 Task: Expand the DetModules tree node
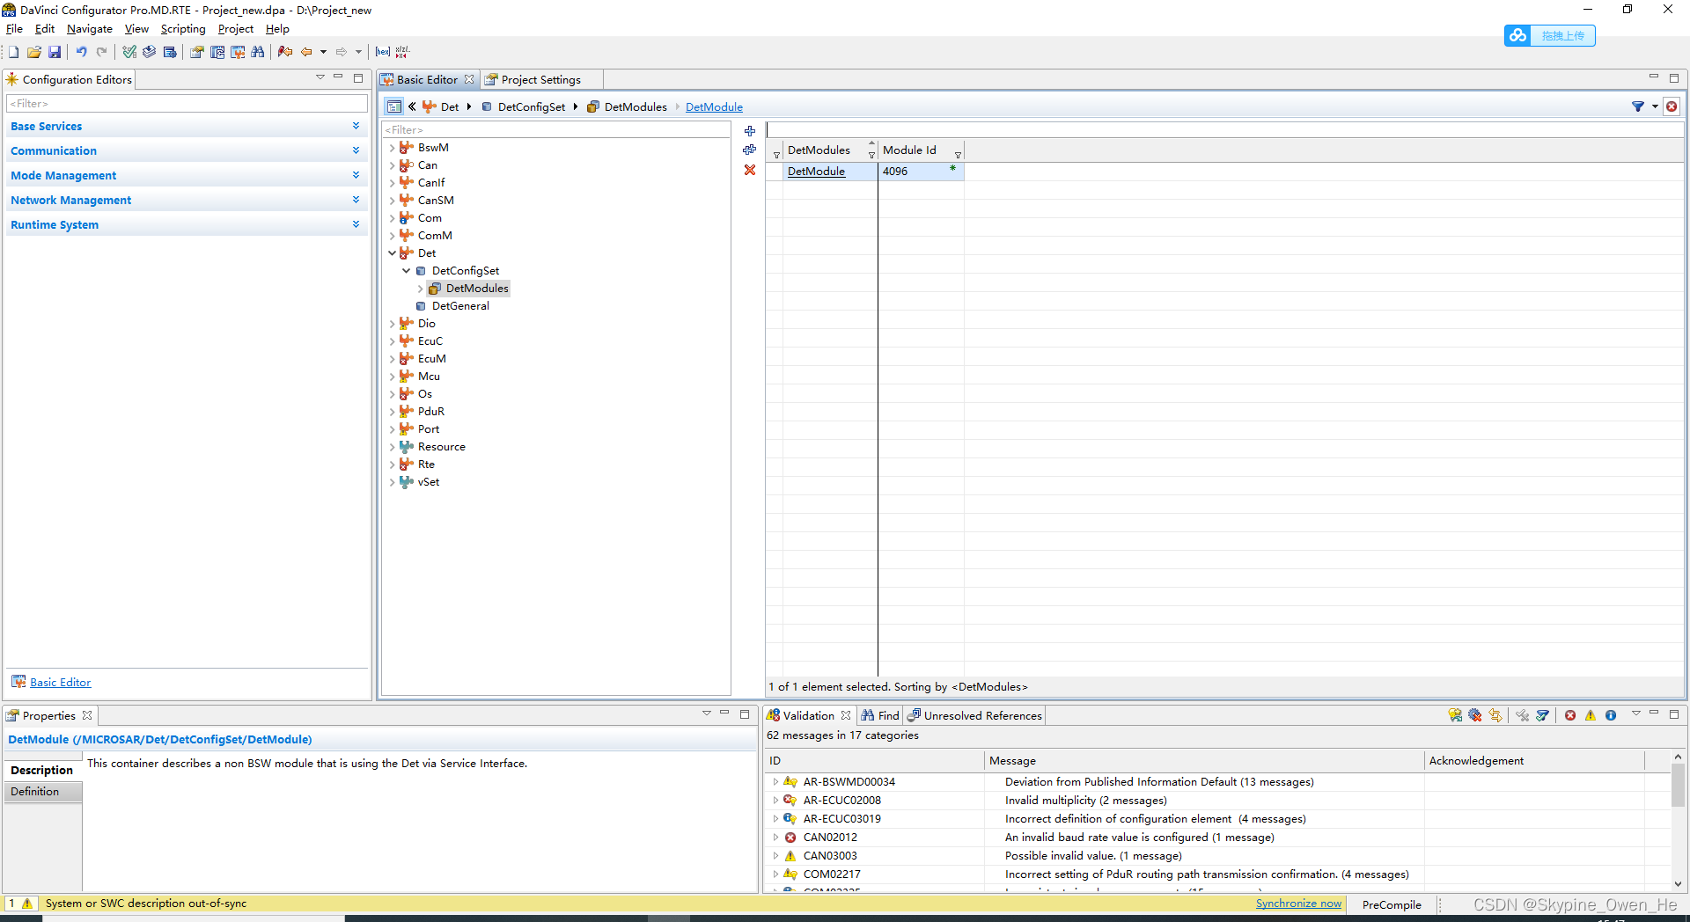pos(421,289)
